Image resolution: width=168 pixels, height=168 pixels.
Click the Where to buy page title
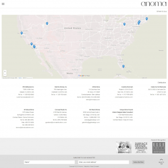(161, 12)
